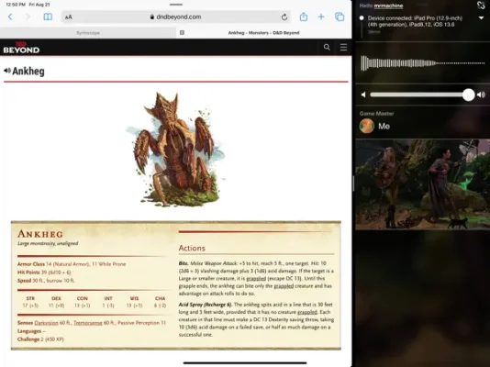
Task: Open Safari bookmarks book icon
Action: [x=48, y=17]
